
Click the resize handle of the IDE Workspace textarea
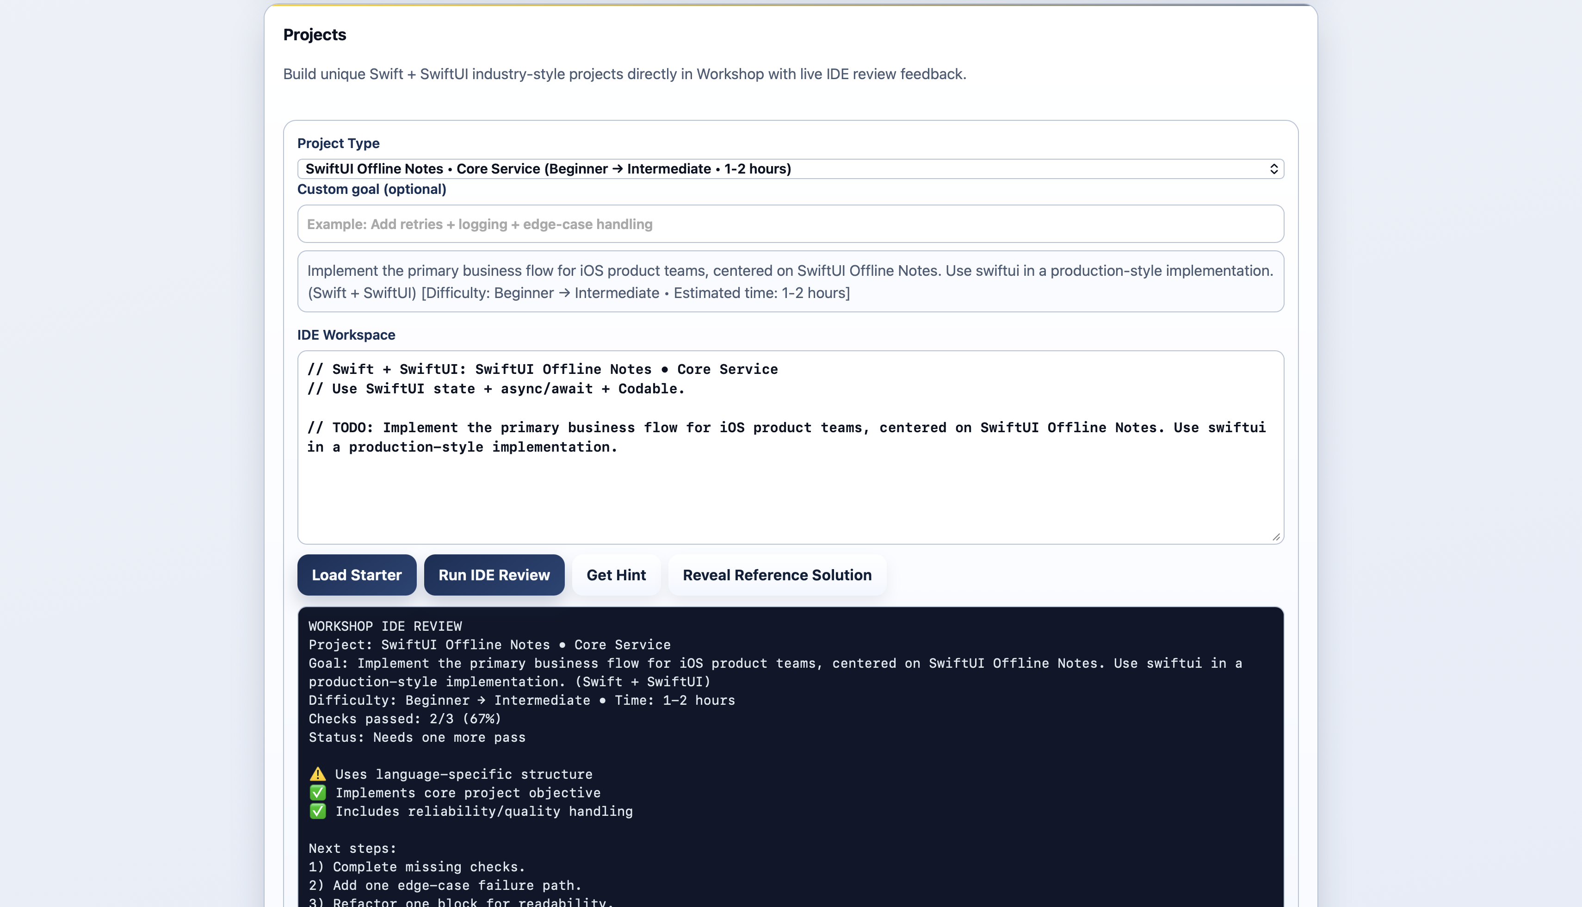[x=1276, y=536]
